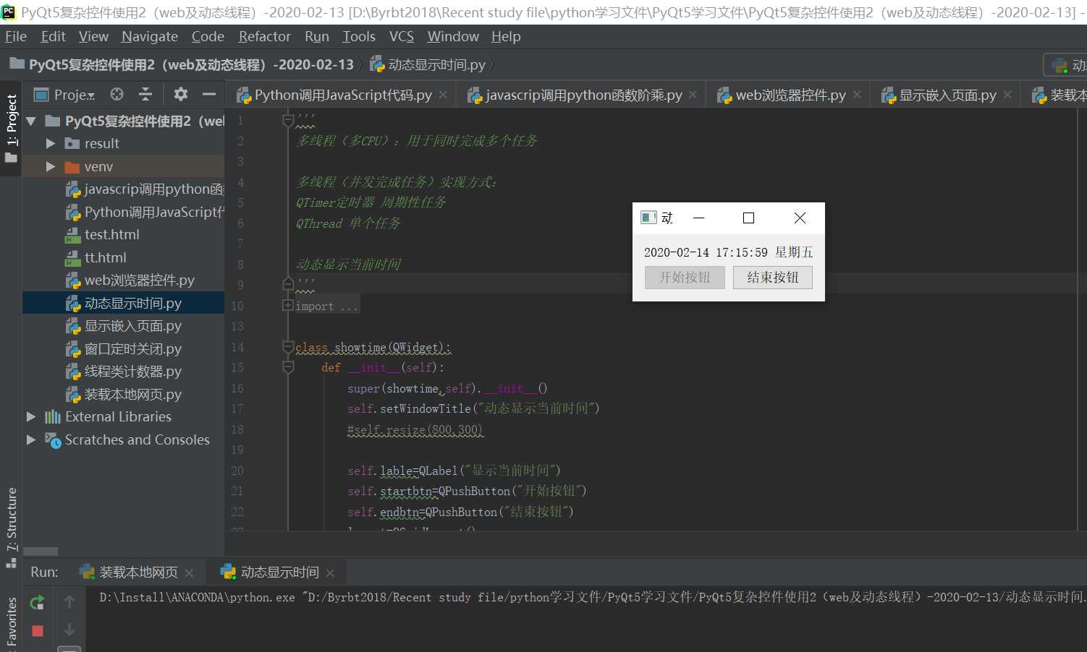Close the 装载本地网页 run tab

click(189, 572)
